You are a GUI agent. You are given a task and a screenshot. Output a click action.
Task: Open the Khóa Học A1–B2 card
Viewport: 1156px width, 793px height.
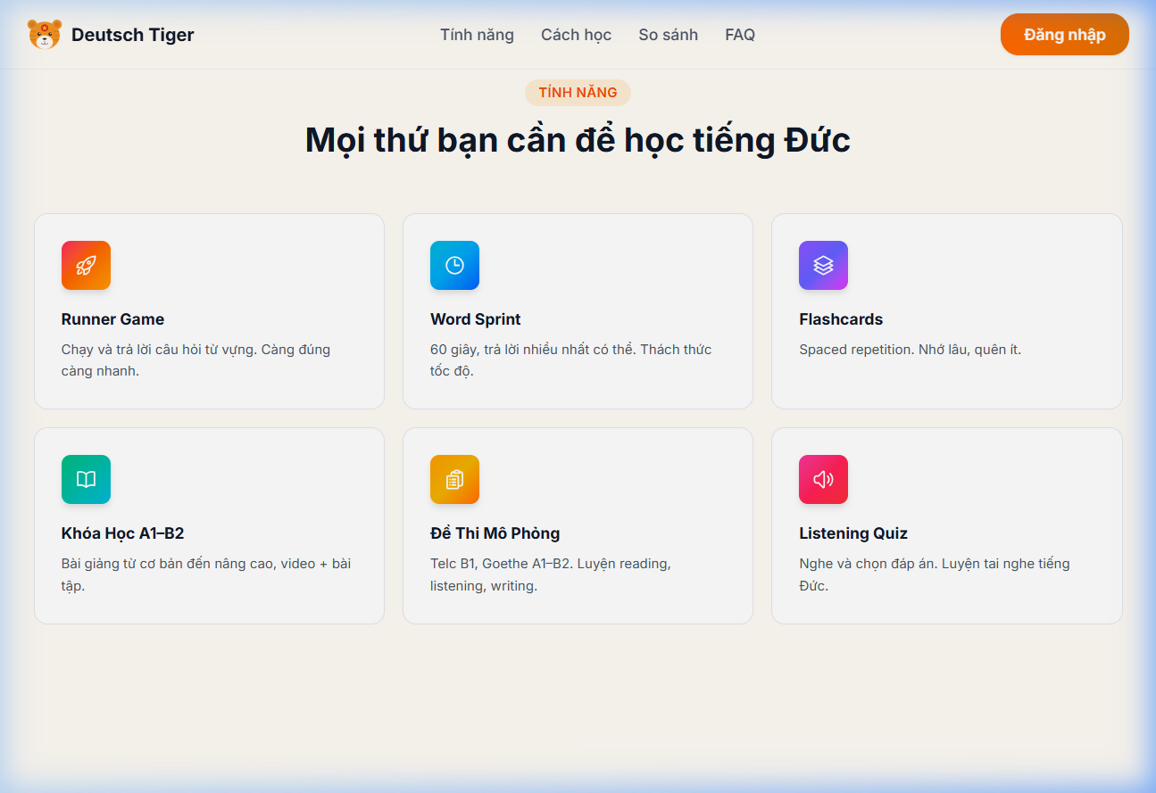click(x=209, y=525)
